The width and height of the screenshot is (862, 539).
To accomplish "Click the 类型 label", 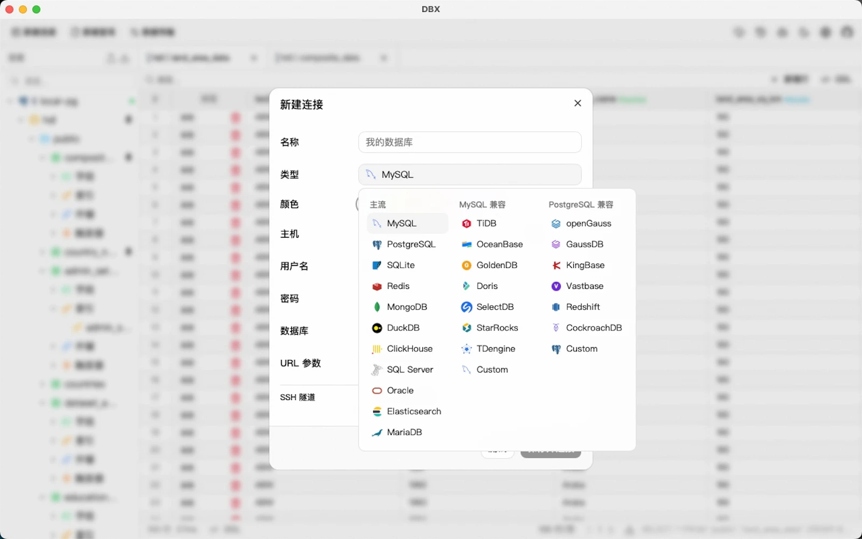I will (x=289, y=175).
